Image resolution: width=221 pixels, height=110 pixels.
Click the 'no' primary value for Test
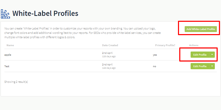click(155, 66)
